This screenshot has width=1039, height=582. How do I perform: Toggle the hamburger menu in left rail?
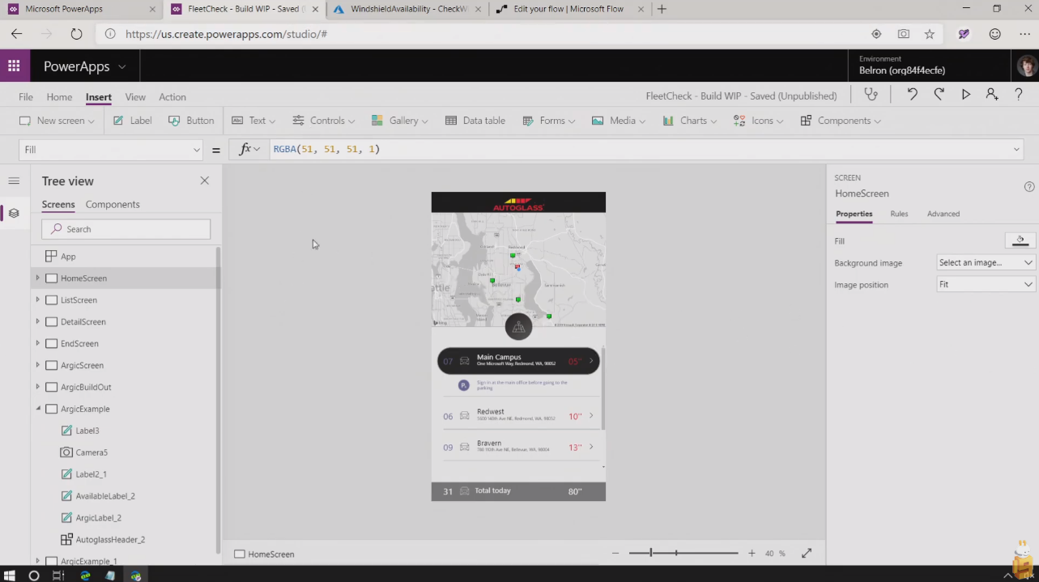point(14,181)
